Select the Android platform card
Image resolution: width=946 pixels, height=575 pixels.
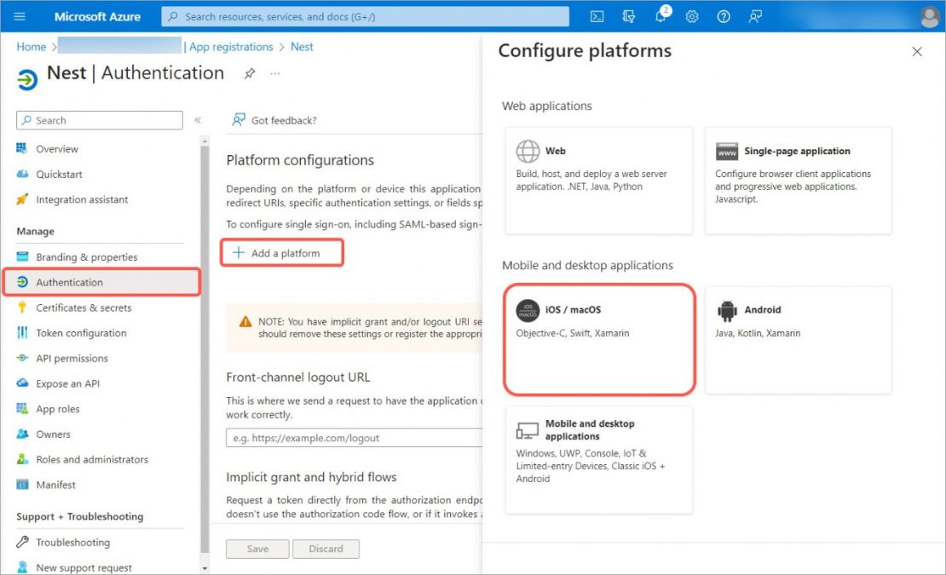799,340
